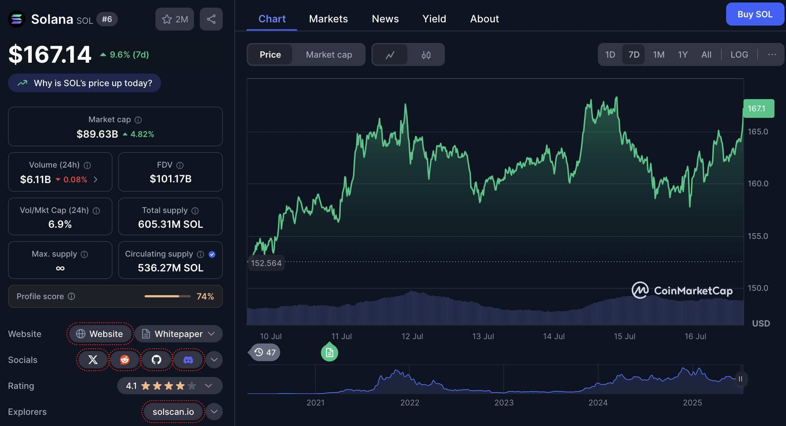Click the verified circulating supply badge

(212, 254)
